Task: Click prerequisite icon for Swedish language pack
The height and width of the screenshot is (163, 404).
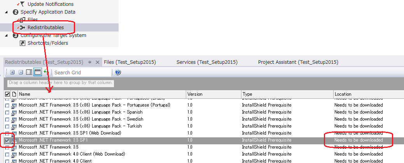Action: (14, 119)
